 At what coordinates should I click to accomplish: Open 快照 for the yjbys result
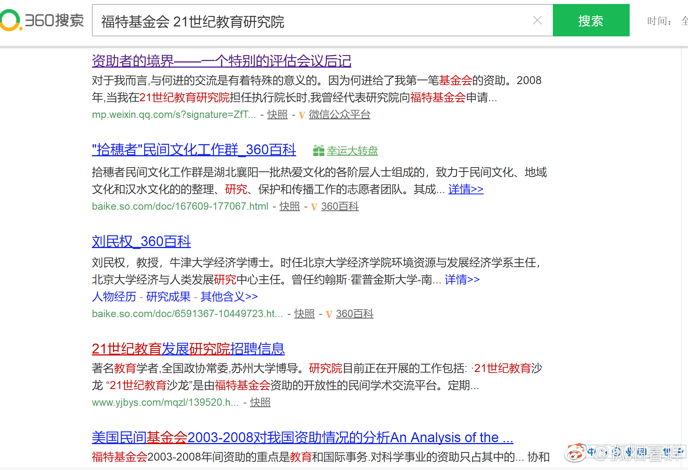coord(260,402)
